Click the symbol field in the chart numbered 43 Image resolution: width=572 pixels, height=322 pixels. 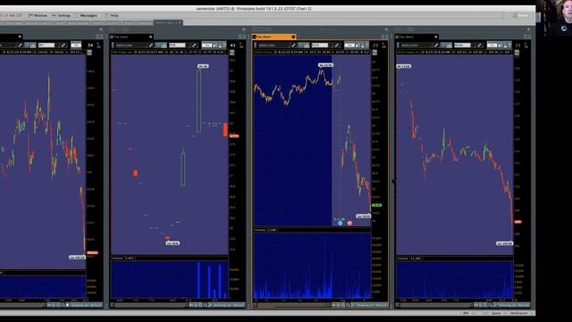tap(130, 46)
